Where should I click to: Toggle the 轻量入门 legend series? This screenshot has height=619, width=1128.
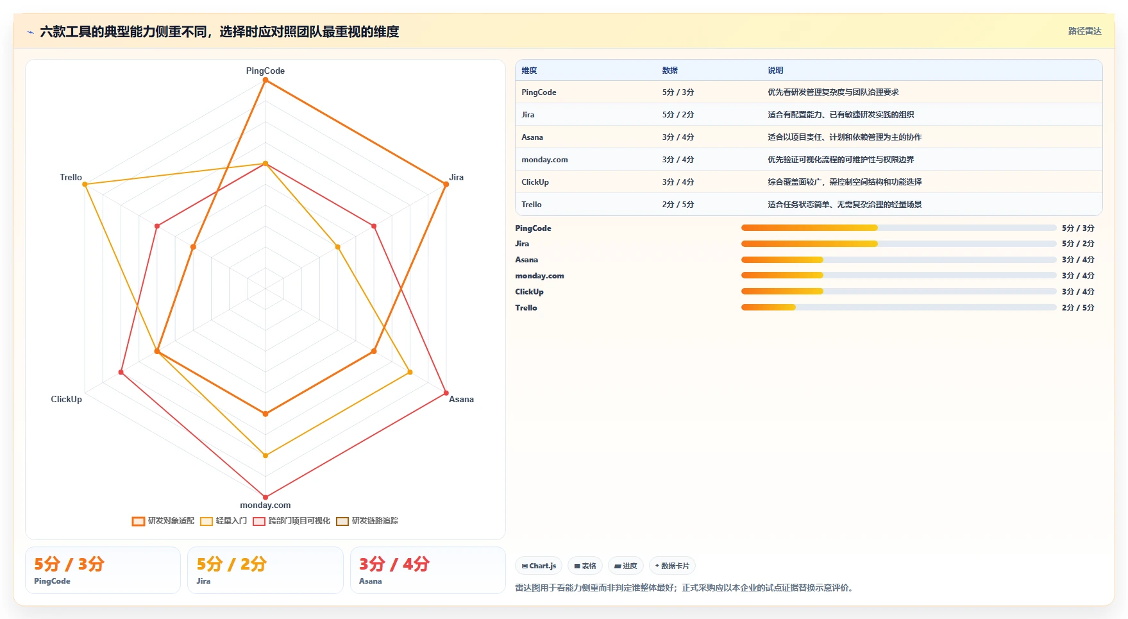click(223, 521)
